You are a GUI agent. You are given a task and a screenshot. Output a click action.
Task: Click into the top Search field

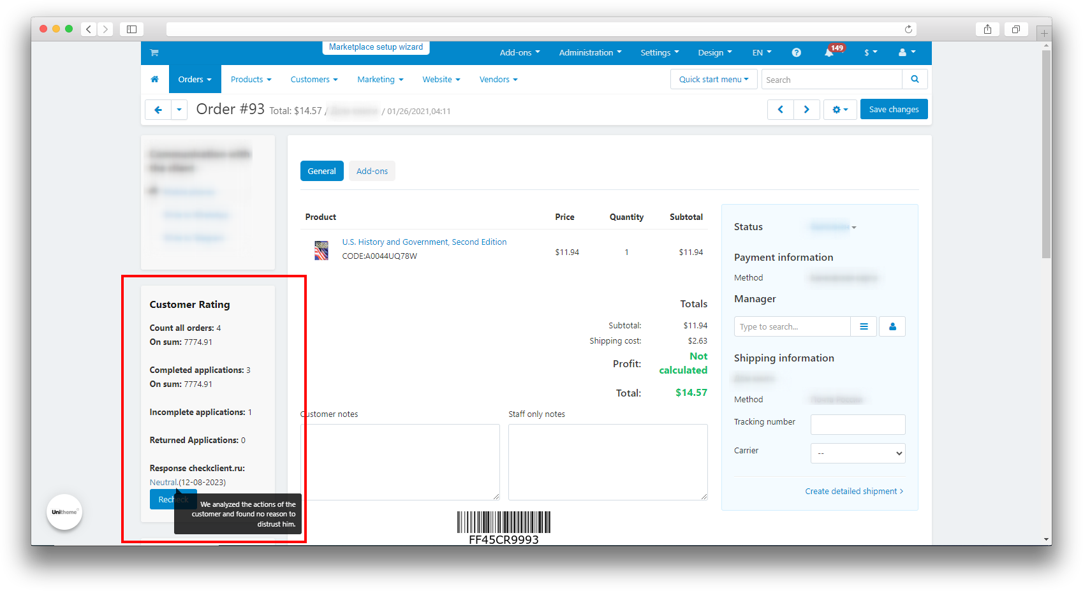click(832, 80)
